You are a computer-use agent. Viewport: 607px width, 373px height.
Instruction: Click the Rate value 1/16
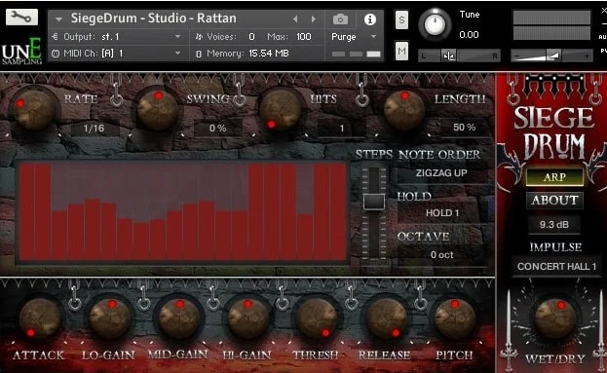tap(95, 129)
